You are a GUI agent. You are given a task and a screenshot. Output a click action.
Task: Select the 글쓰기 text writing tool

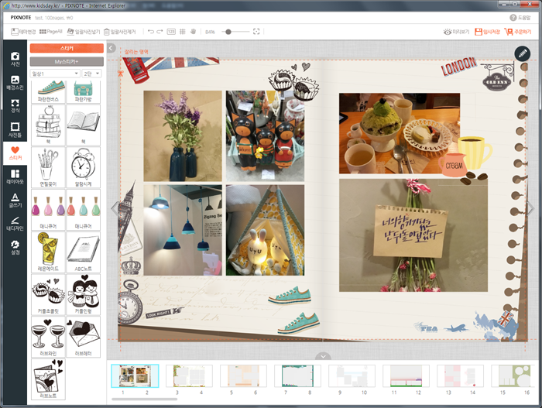pos(15,200)
